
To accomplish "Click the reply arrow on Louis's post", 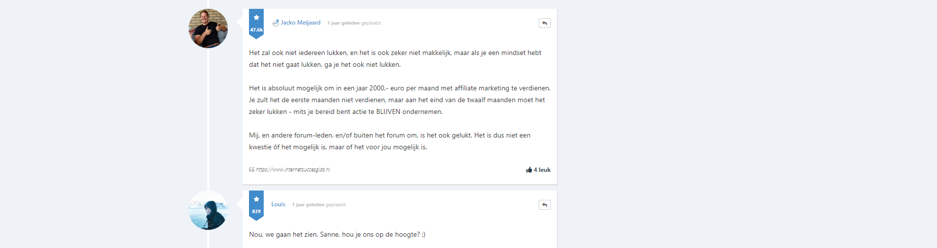I will (x=544, y=205).
